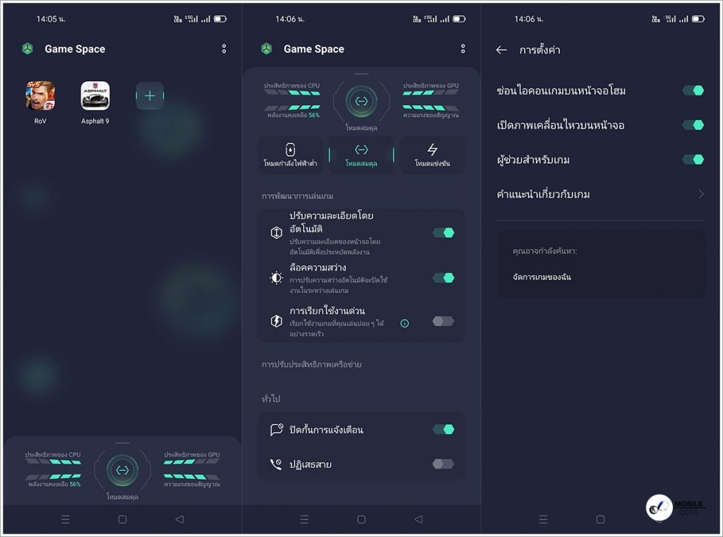Image resolution: width=723 pixels, height=537 pixels.
Task: Enable ปฏิเสธสาย reject calls switch
Action: pos(443,464)
